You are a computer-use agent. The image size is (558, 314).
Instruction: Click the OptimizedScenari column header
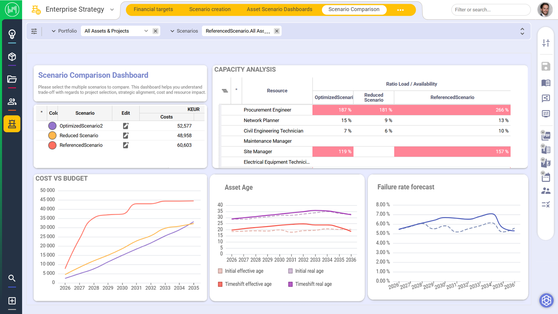pos(333,97)
